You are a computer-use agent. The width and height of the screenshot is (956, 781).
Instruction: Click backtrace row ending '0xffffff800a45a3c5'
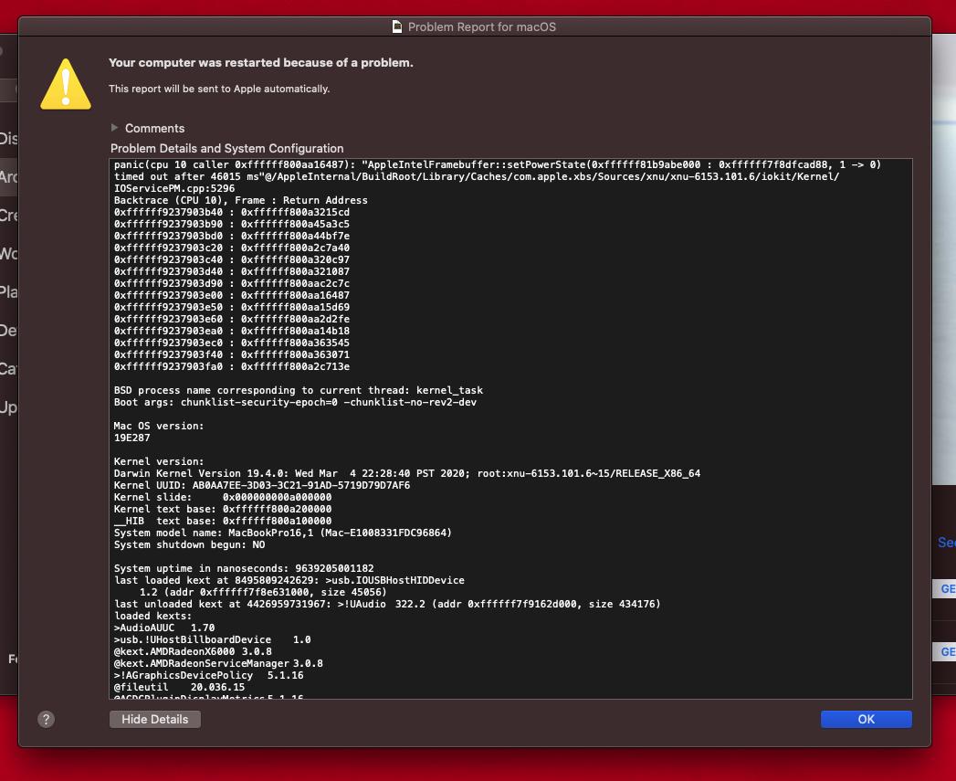pos(232,224)
